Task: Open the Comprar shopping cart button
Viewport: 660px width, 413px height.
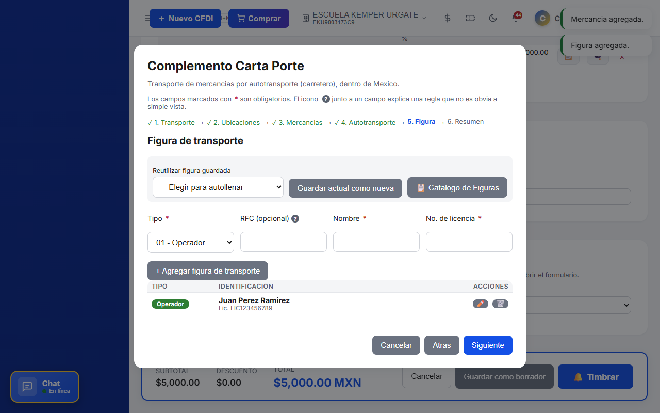Action: (x=259, y=19)
